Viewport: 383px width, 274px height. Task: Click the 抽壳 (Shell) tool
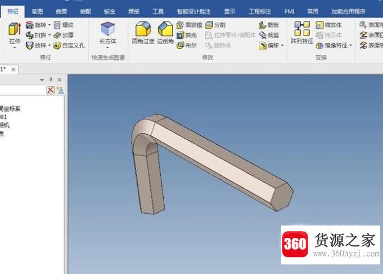[187, 36]
